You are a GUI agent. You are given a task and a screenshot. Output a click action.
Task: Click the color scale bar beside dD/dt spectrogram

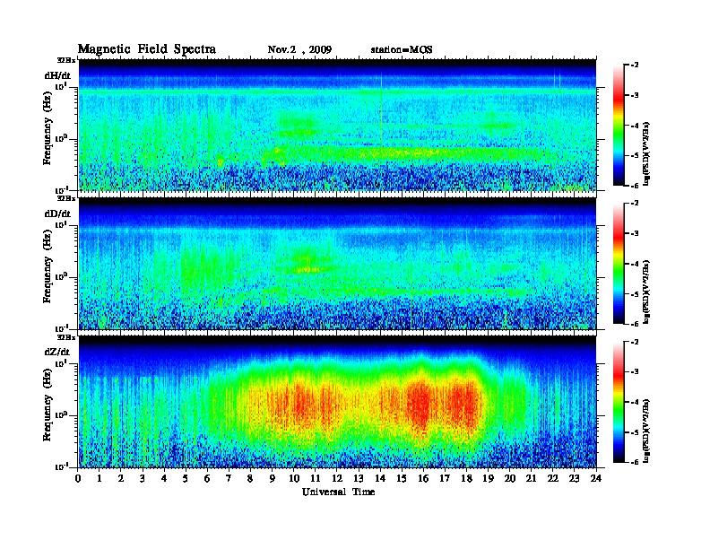[x=618, y=264]
